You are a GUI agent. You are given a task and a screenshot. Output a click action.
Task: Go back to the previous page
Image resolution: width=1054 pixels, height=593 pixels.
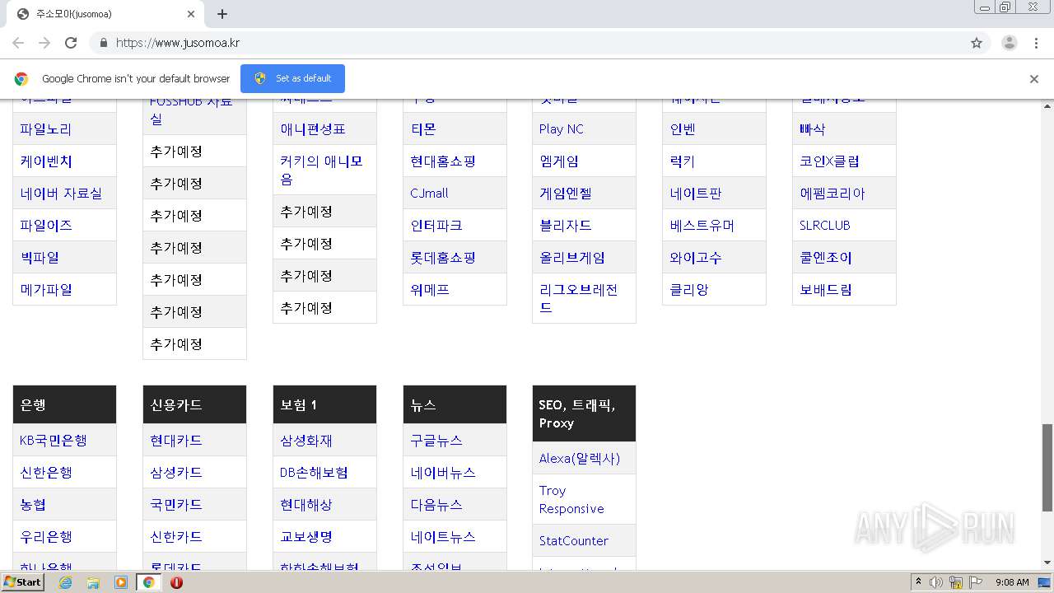point(18,43)
